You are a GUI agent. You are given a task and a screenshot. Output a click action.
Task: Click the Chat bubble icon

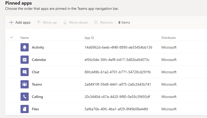click(25, 72)
